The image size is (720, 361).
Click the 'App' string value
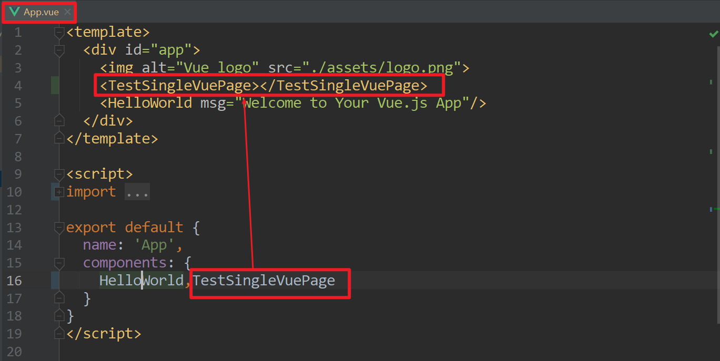point(154,245)
